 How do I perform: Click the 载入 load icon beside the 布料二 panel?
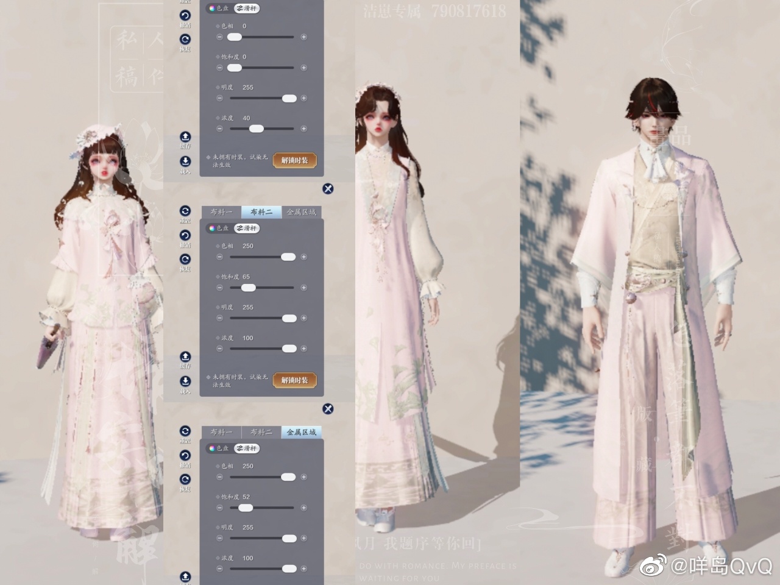(185, 381)
